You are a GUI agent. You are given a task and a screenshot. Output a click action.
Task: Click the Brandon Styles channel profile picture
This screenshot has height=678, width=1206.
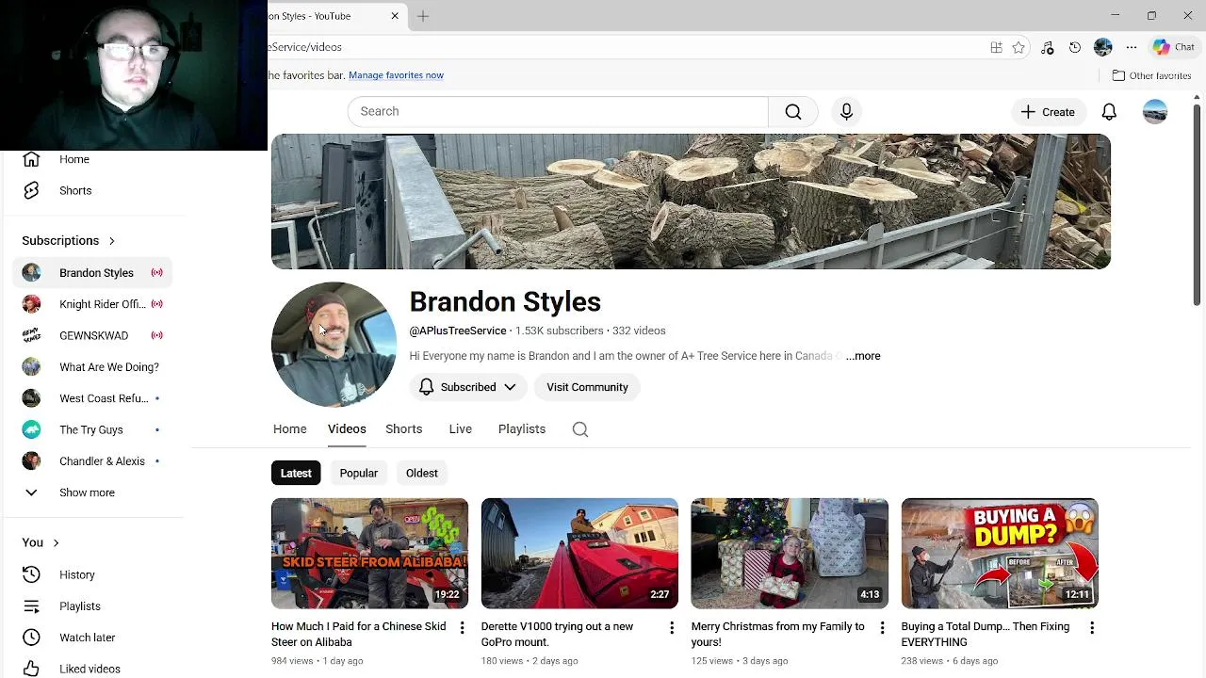point(334,345)
